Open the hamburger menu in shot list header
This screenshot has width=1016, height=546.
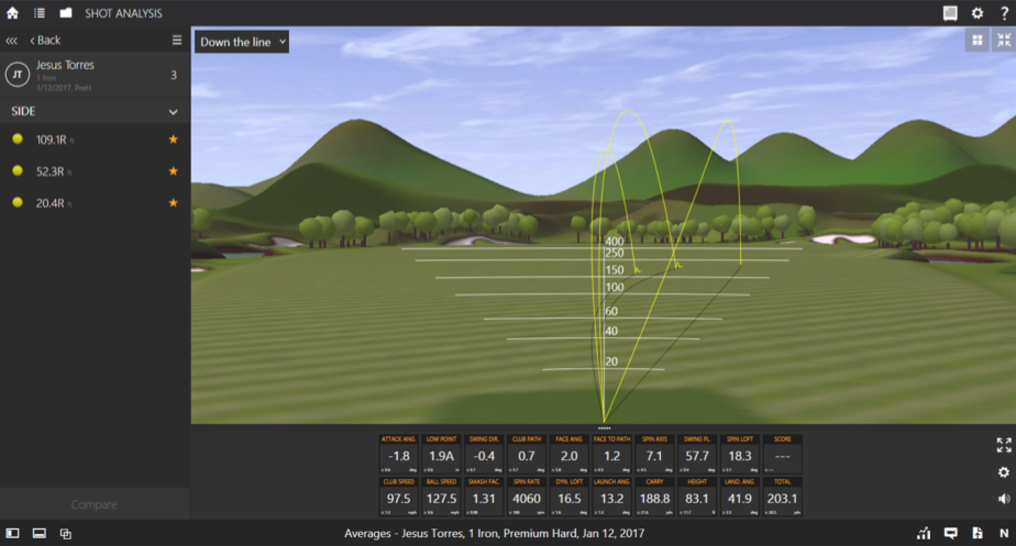tap(176, 40)
